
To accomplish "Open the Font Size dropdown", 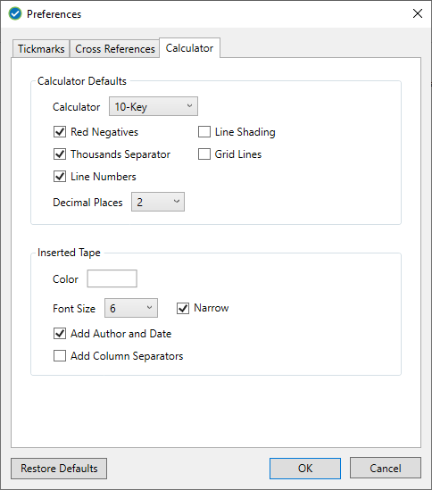I will pos(131,308).
